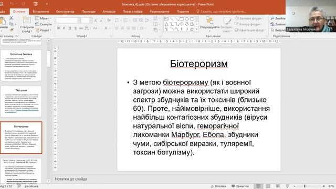The width and height of the screenshot is (336, 189).
Task: Toggle align text right
Action: 128,28
